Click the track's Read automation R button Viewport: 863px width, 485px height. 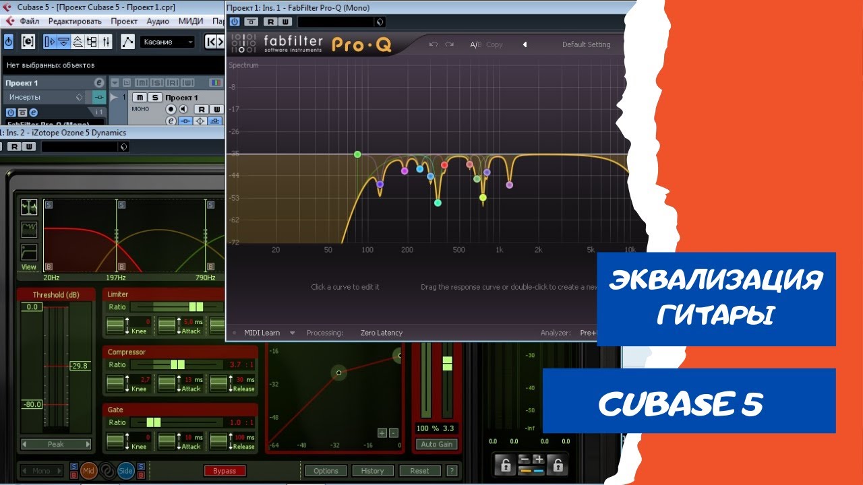tap(201, 109)
